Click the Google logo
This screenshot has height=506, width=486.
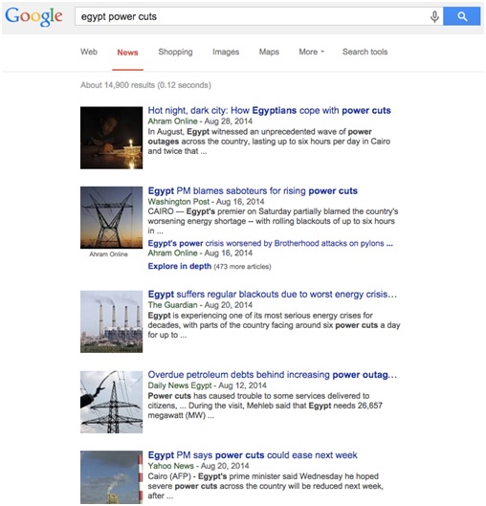point(33,16)
